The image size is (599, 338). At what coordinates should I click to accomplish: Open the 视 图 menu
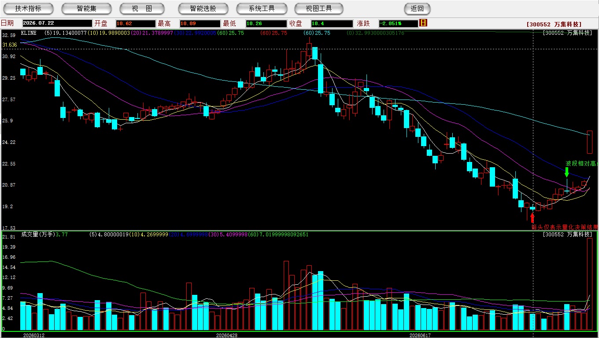[142, 8]
